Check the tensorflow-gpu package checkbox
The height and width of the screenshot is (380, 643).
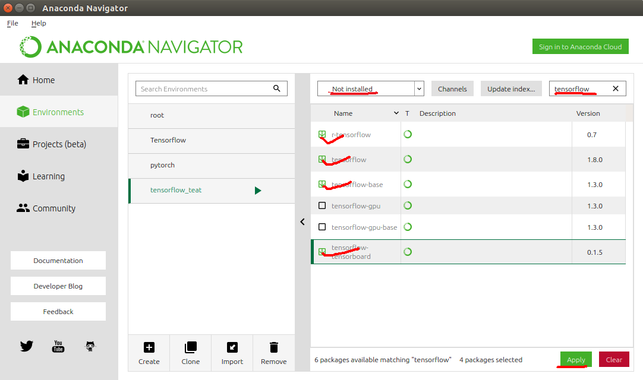pos(322,205)
